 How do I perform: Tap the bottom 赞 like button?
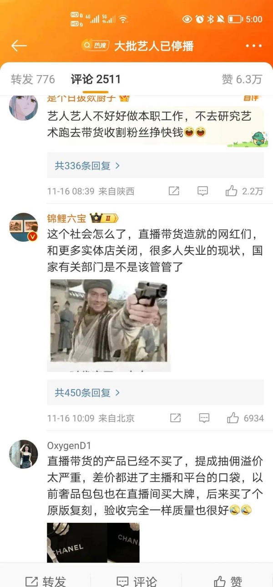coord(227,581)
